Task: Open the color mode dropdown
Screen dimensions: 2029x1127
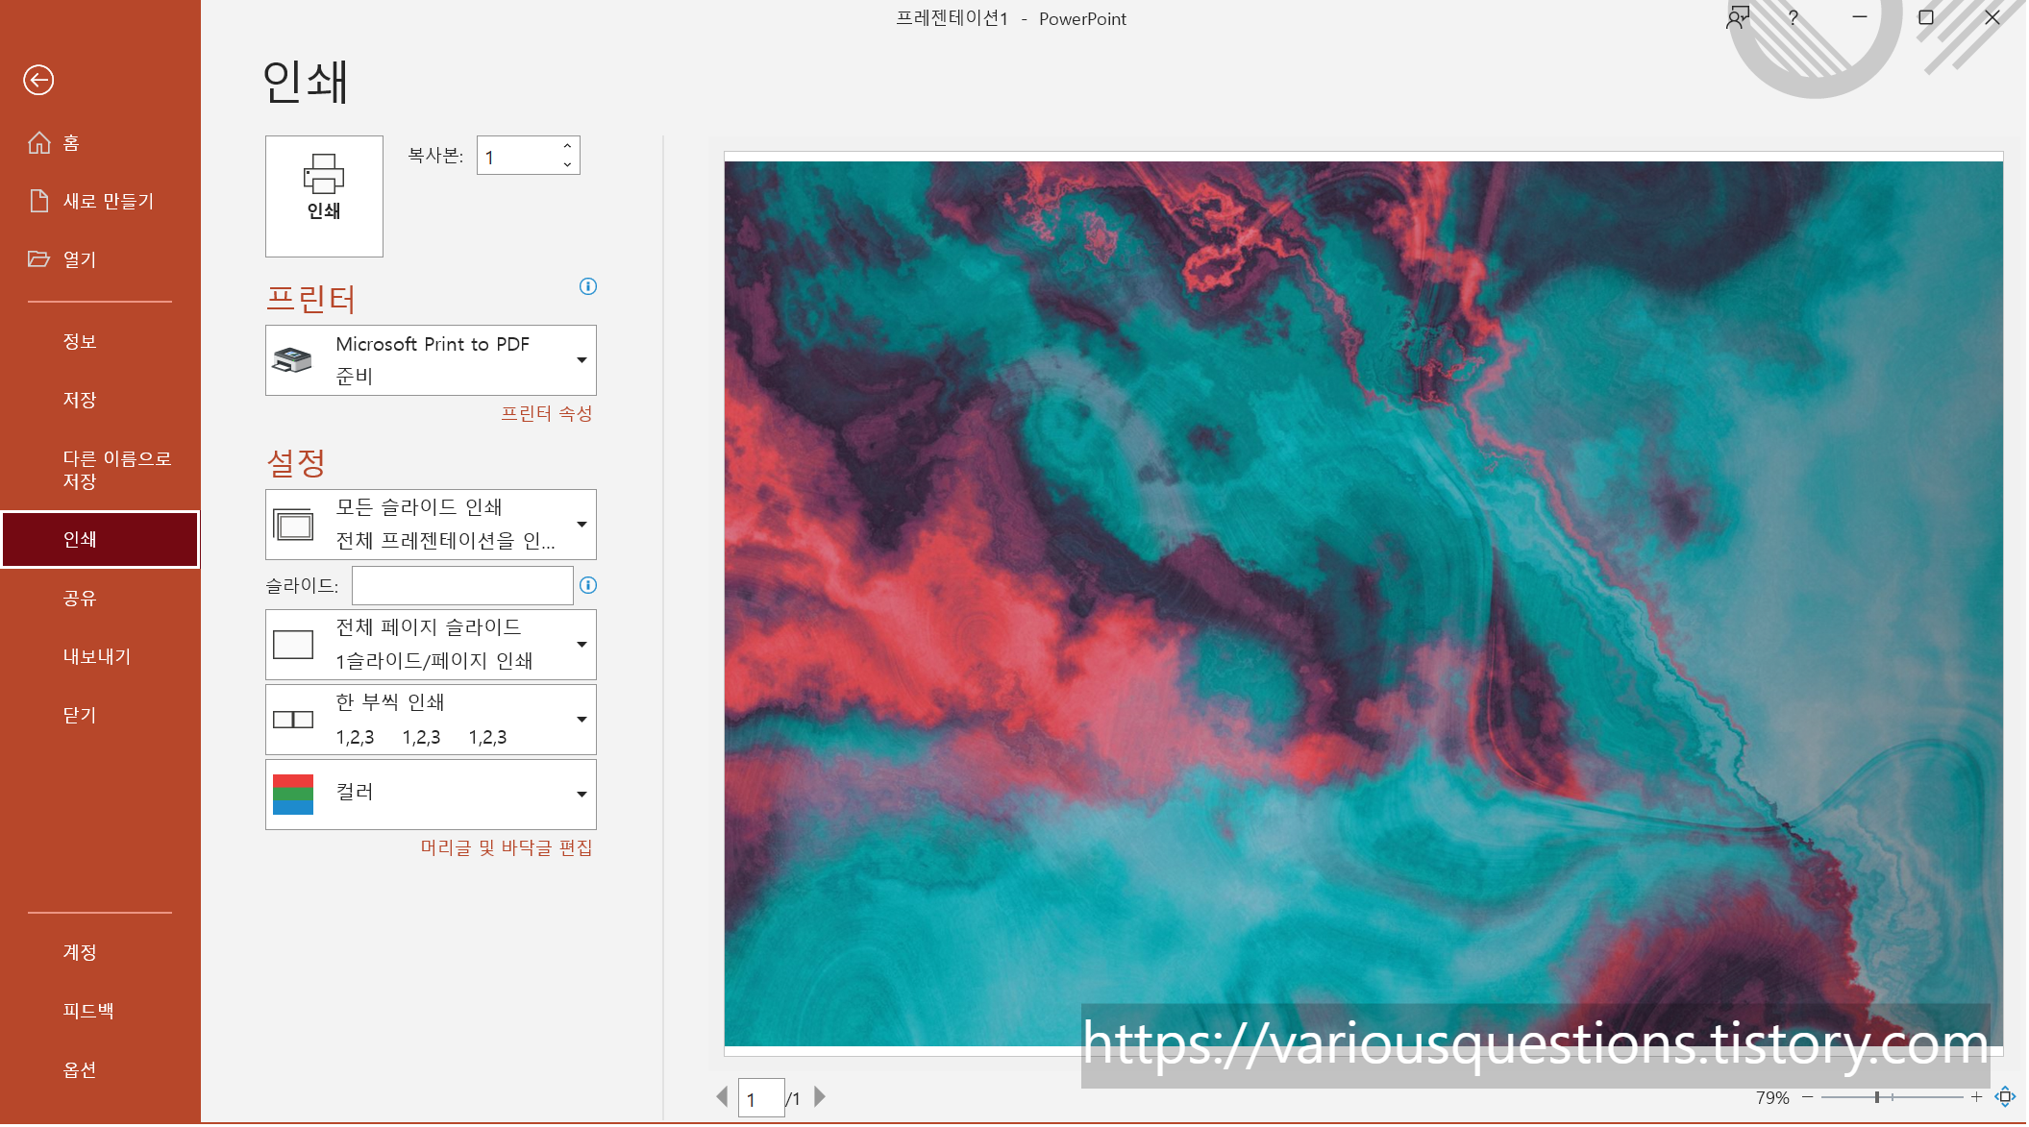Action: tap(431, 795)
